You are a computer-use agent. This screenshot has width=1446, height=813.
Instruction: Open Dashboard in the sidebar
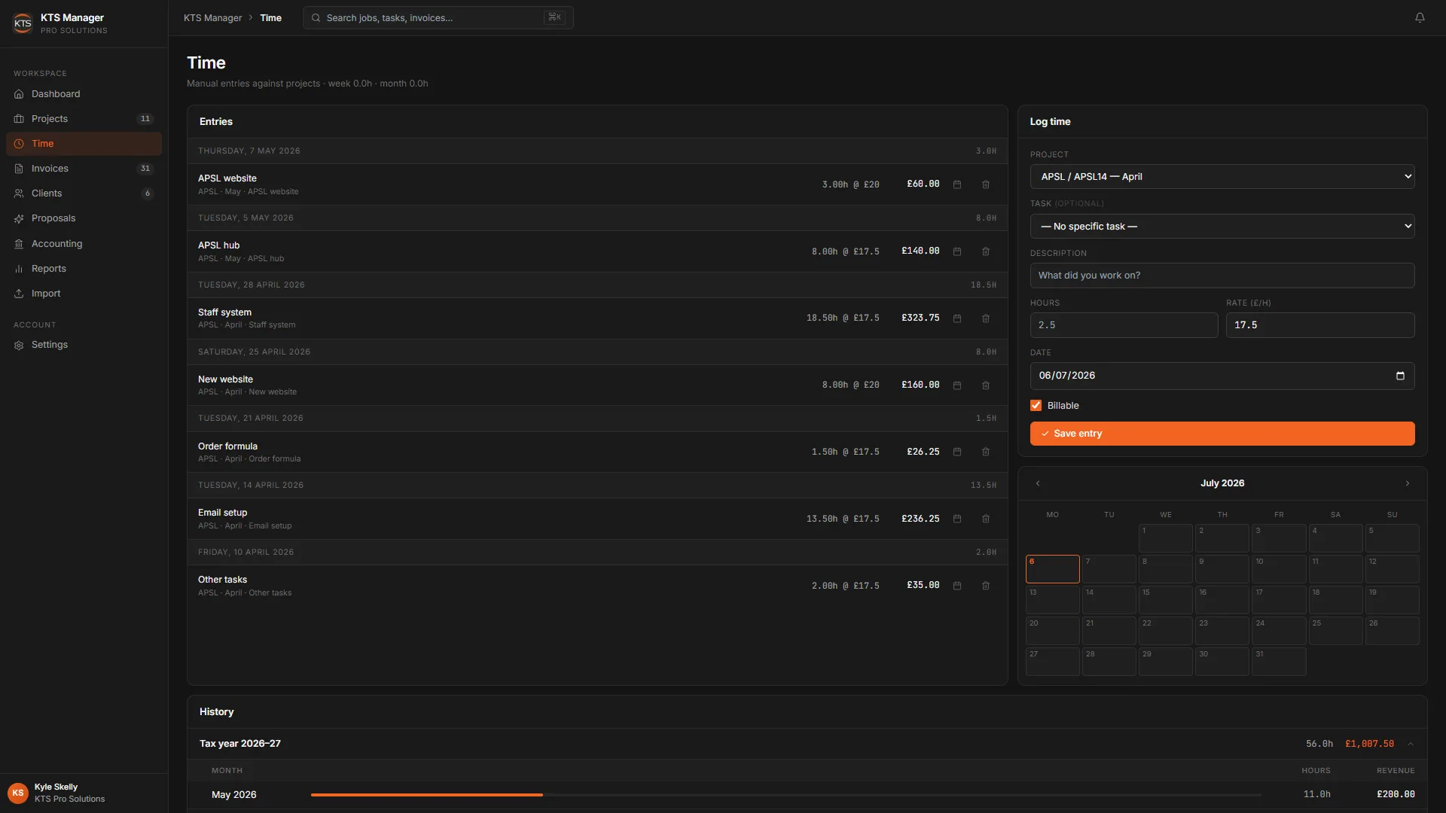[84, 94]
